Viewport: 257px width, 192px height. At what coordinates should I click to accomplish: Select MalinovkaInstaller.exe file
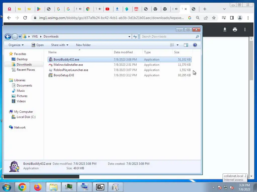point(120,65)
